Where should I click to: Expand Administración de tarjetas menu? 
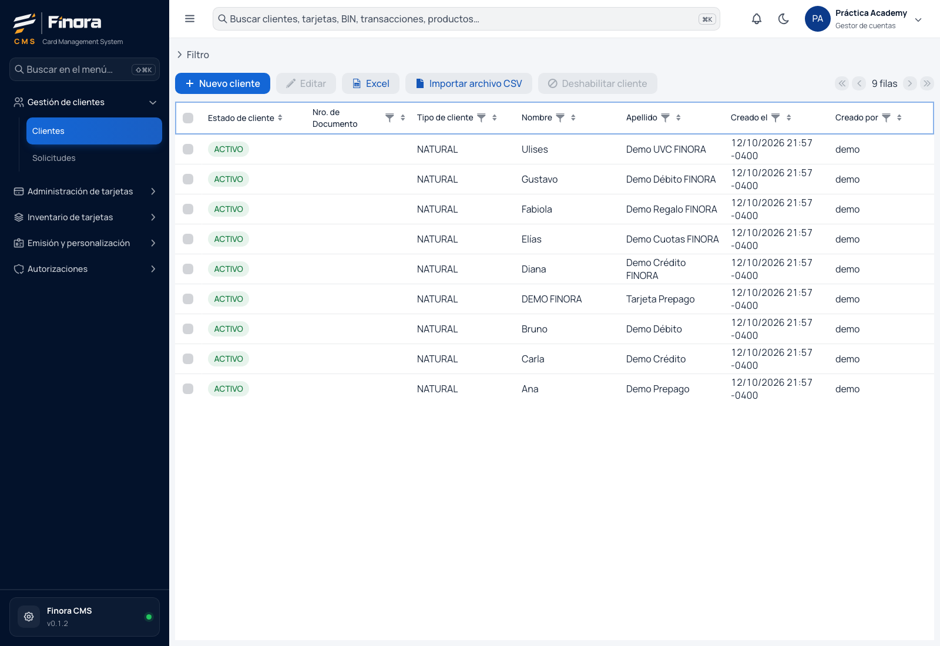(x=85, y=191)
